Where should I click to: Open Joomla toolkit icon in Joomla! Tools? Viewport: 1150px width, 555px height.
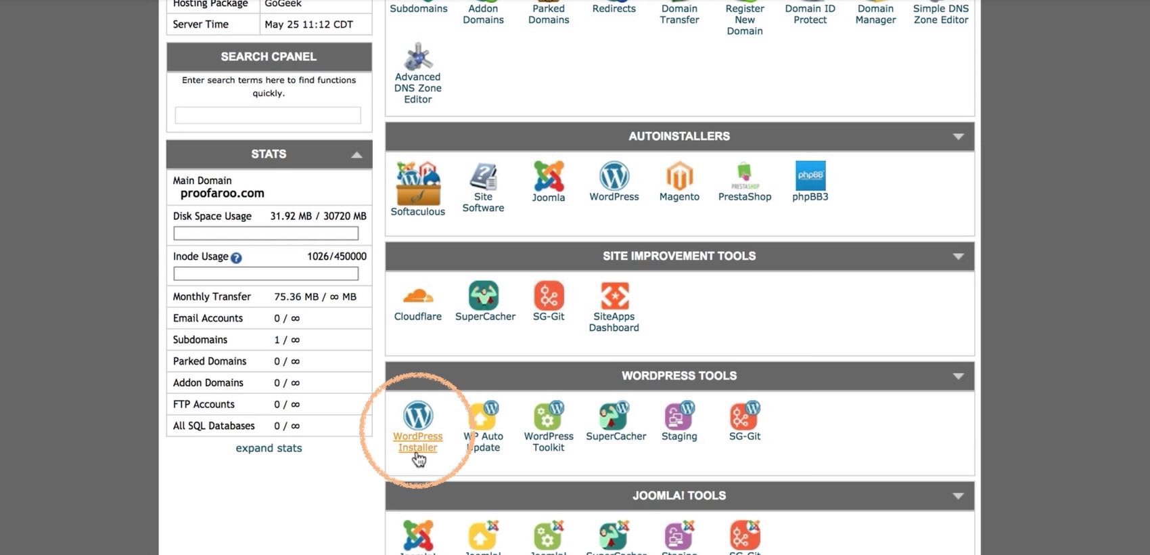(549, 535)
